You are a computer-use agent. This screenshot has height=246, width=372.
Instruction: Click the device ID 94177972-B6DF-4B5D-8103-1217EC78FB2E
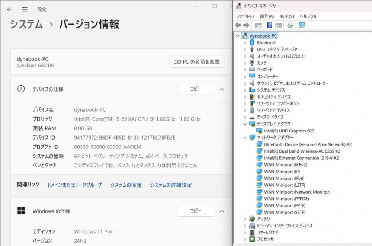[x=125, y=138]
